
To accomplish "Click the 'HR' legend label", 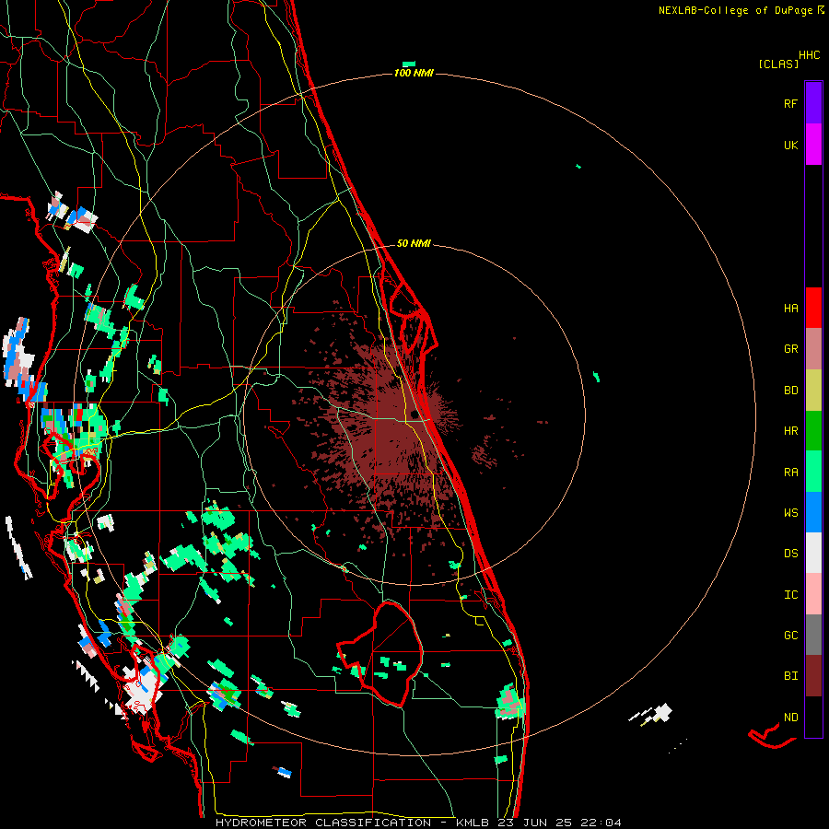I will (x=790, y=431).
